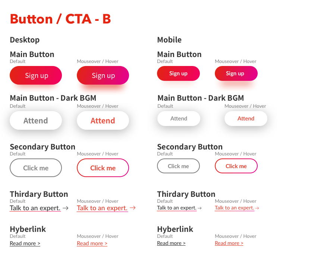Screen dimensions: 314x274
Task: Click the desktop red Attend button
Action: point(103,120)
